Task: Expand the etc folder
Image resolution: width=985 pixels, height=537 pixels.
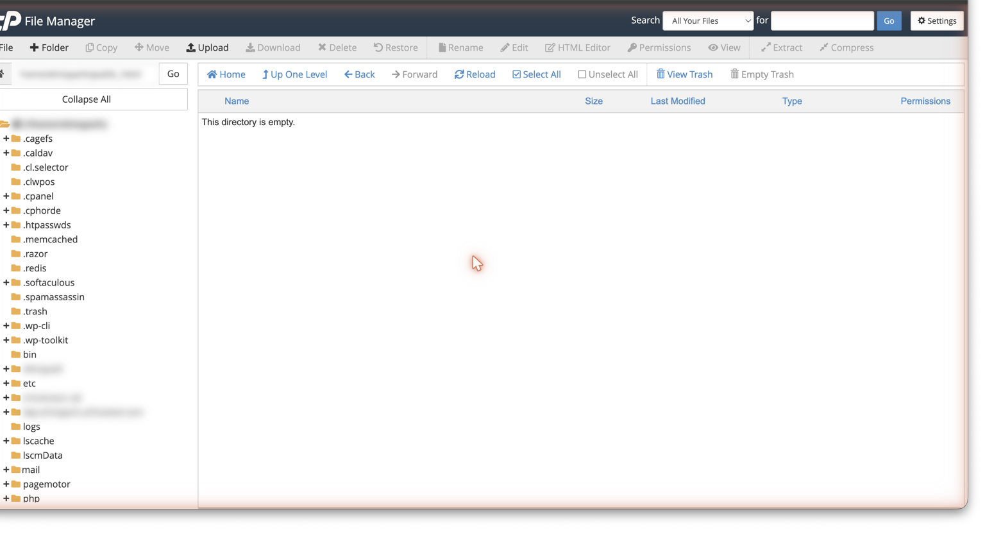Action: [6, 383]
